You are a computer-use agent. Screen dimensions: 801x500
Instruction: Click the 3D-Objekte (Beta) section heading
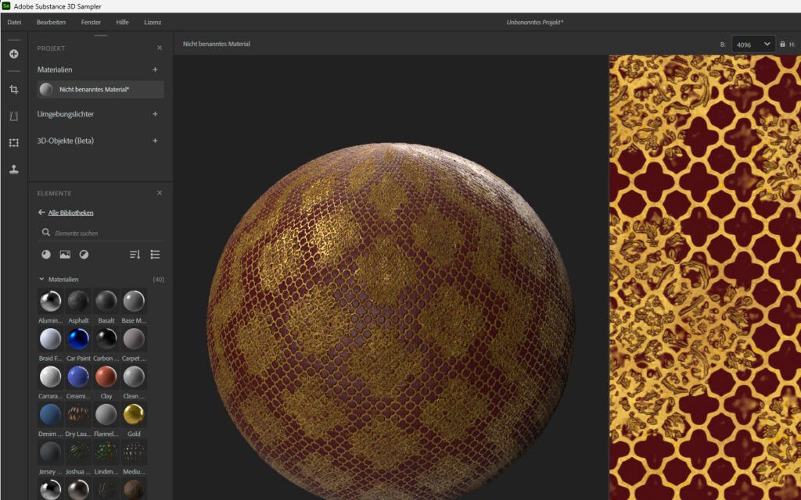click(66, 141)
